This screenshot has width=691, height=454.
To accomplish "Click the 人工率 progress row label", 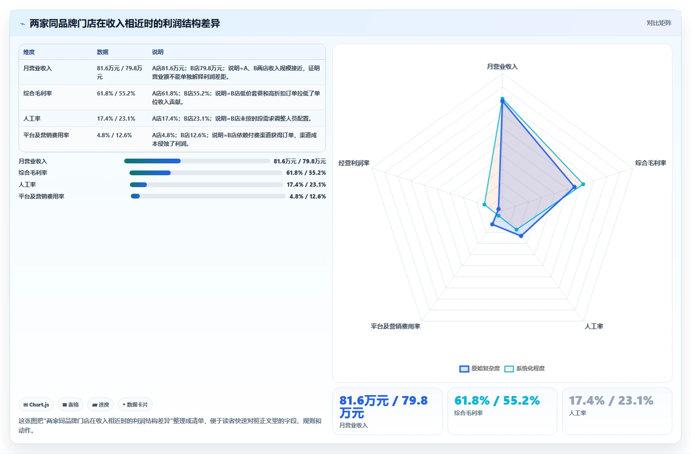I will tap(27, 185).
